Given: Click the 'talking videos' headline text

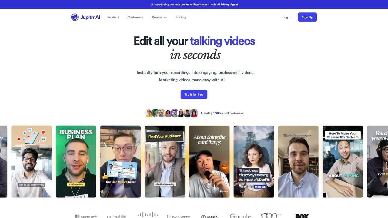Looking at the screenshot, I should click(222, 41).
